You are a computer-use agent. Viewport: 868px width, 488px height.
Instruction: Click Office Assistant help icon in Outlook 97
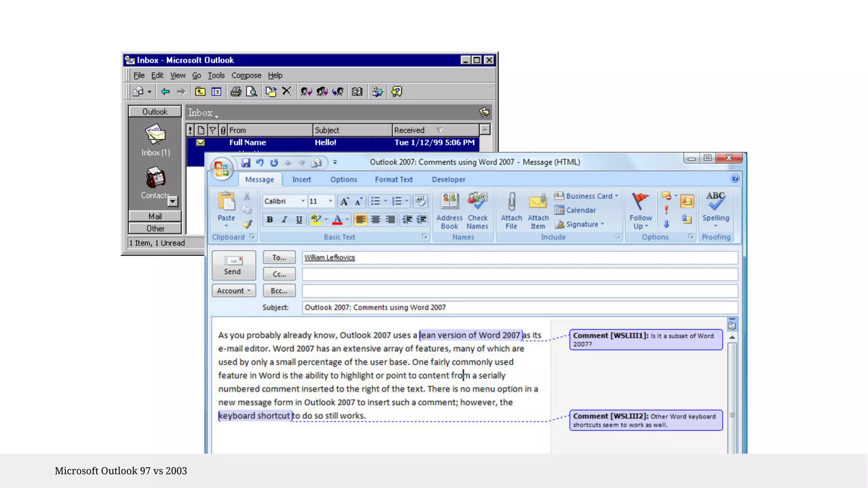(x=397, y=91)
